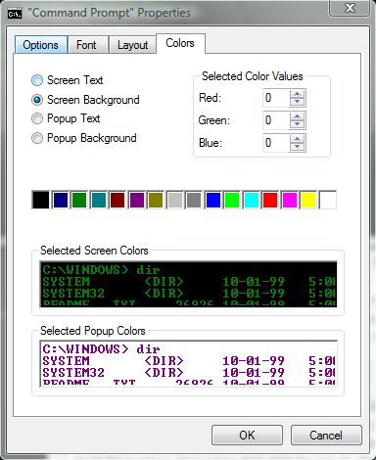
Task: Pick the dark green color swatch
Action: [79, 200]
